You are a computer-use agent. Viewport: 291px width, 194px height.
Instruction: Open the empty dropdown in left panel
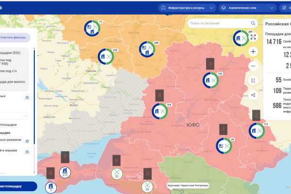(x=14, y=116)
